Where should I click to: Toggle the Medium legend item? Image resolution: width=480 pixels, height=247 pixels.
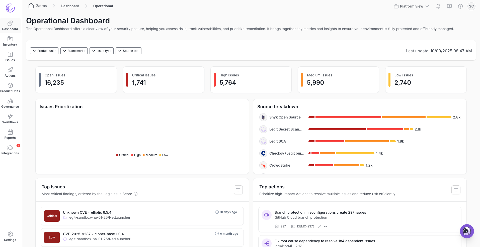coord(150,155)
